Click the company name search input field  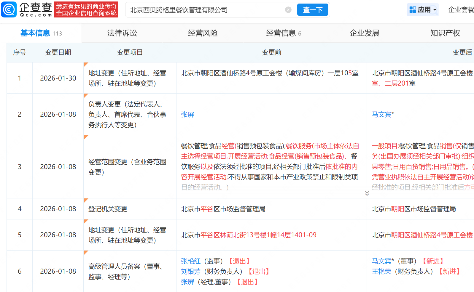205,10
